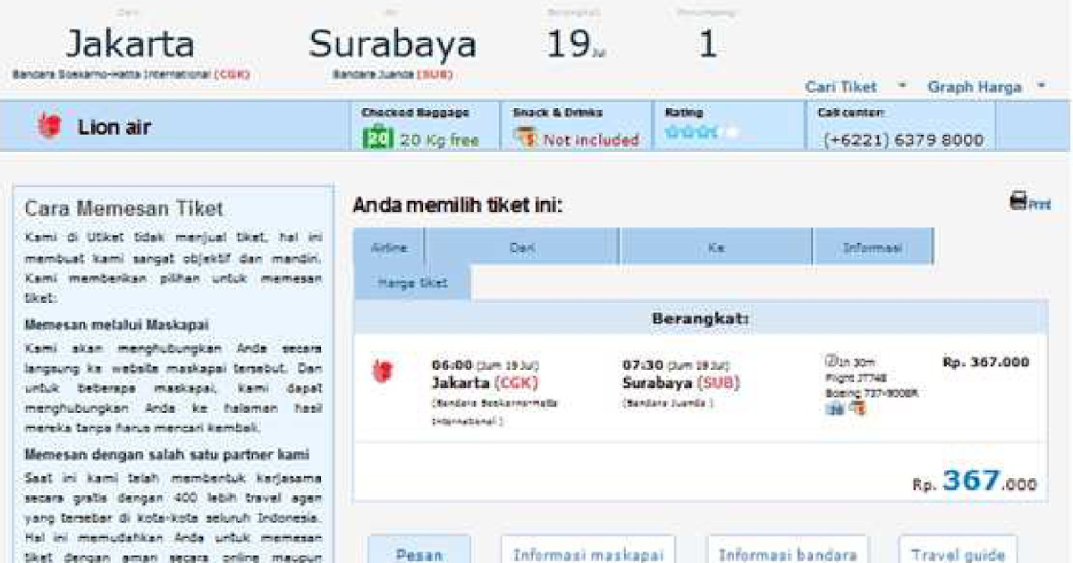This screenshot has width=1073, height=563.
Task: Click the Jakarta origin city heading
Action: click(131, 44)
